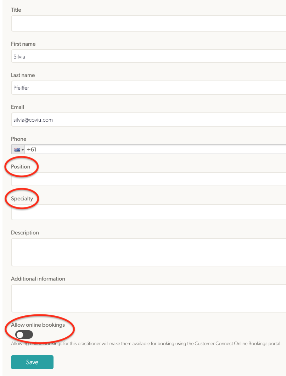
Task: Click the Last name field containing Pfeiffer
Action: [x=148, y=88]
